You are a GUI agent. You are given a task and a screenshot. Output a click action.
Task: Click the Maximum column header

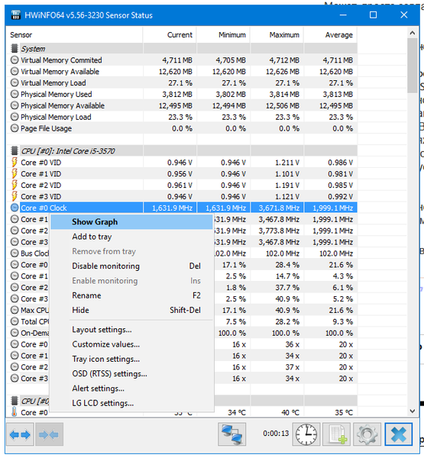[x=277, y=35]
